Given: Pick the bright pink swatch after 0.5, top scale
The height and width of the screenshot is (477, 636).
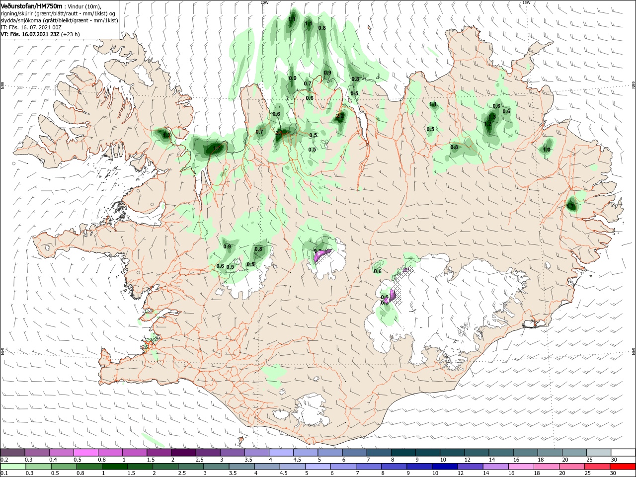Looking at the screenshot, I should [x=85, y=453].
